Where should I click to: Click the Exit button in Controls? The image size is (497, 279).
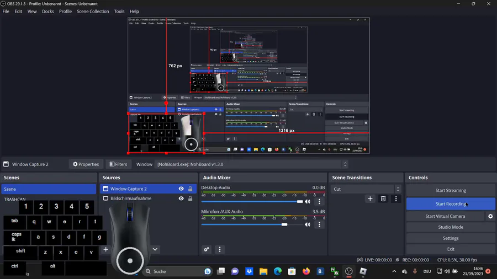click(451, 249)
